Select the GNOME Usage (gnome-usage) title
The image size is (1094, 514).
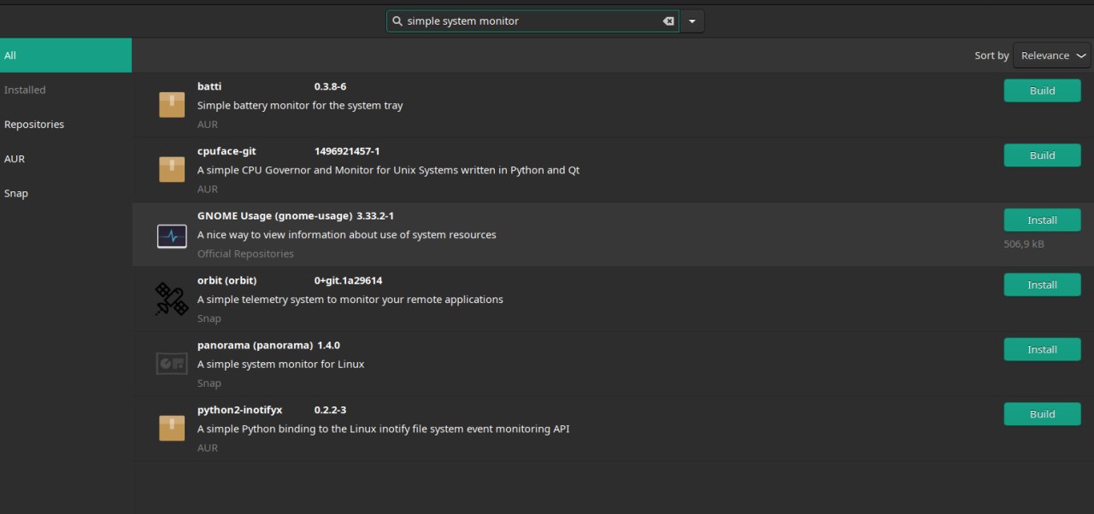[274, 216]
